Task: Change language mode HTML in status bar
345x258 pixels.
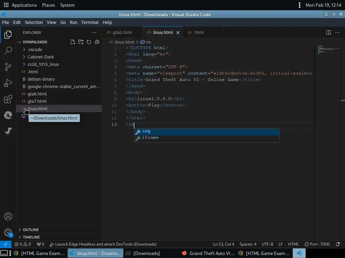Action: click(293, 244)
